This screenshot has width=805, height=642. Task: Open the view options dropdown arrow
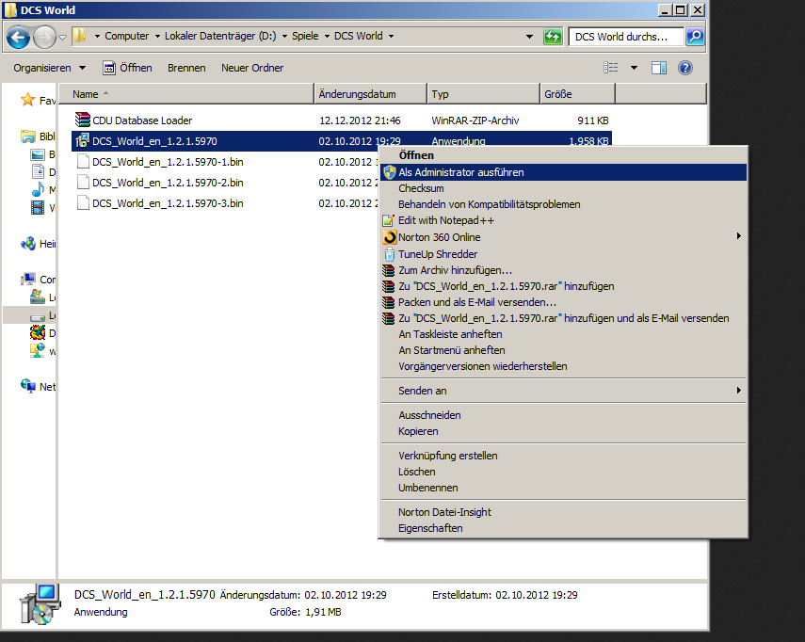[x=634, y=68]
